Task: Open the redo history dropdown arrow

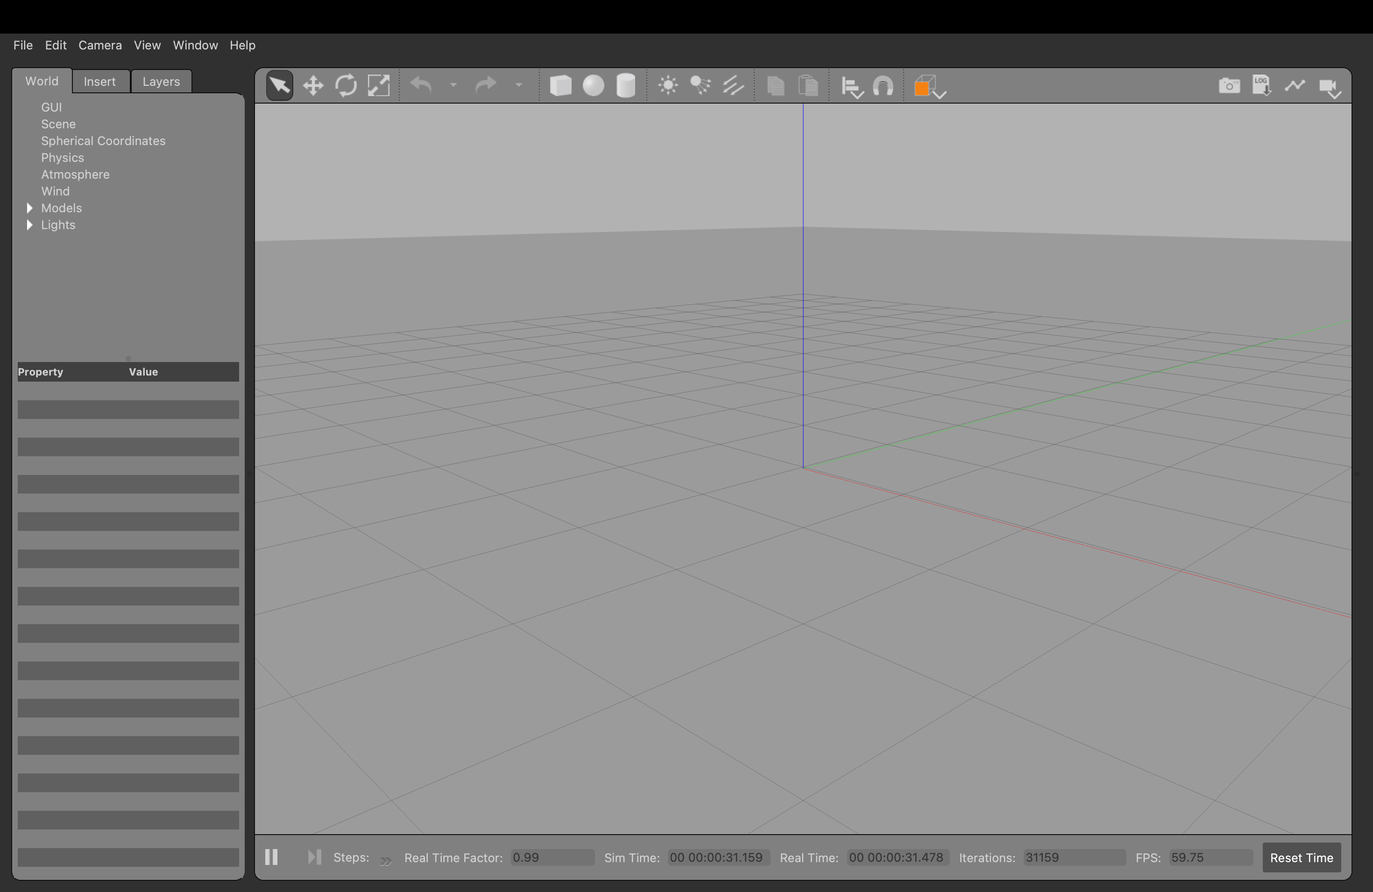Action: pos(519,85)
